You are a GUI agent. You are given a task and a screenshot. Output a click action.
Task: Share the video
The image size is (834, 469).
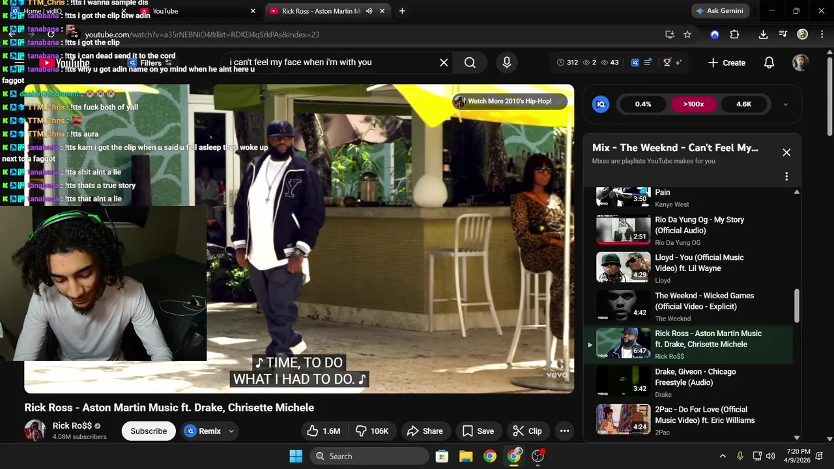coord(425,431)
